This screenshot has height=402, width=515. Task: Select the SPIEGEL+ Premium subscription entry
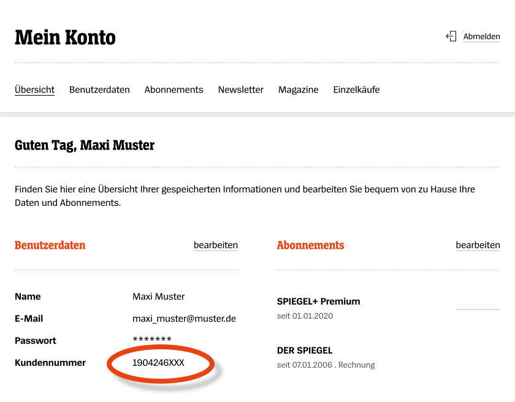318,301
